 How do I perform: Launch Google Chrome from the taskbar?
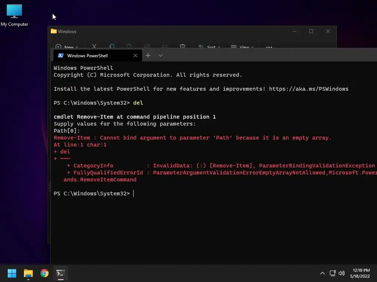coord(45,273)
